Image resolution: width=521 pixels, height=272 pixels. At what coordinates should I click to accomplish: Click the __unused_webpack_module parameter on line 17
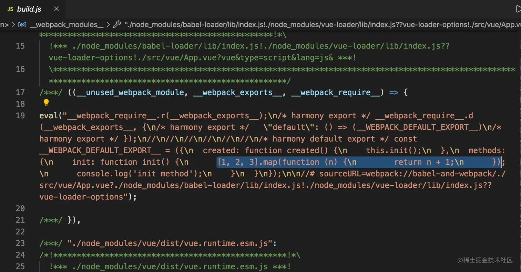[x=130, y=92]
